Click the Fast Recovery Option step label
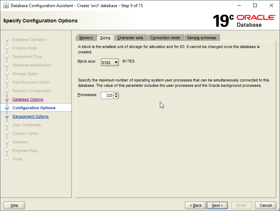This screenshot has width=280, height=211. click(31, 83)
